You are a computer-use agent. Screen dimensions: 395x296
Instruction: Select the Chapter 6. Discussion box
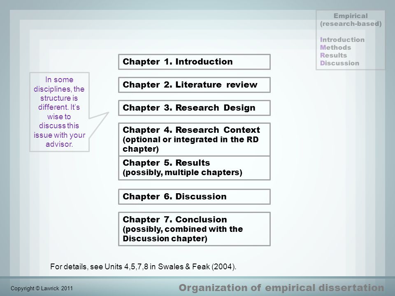pos(194,197)
